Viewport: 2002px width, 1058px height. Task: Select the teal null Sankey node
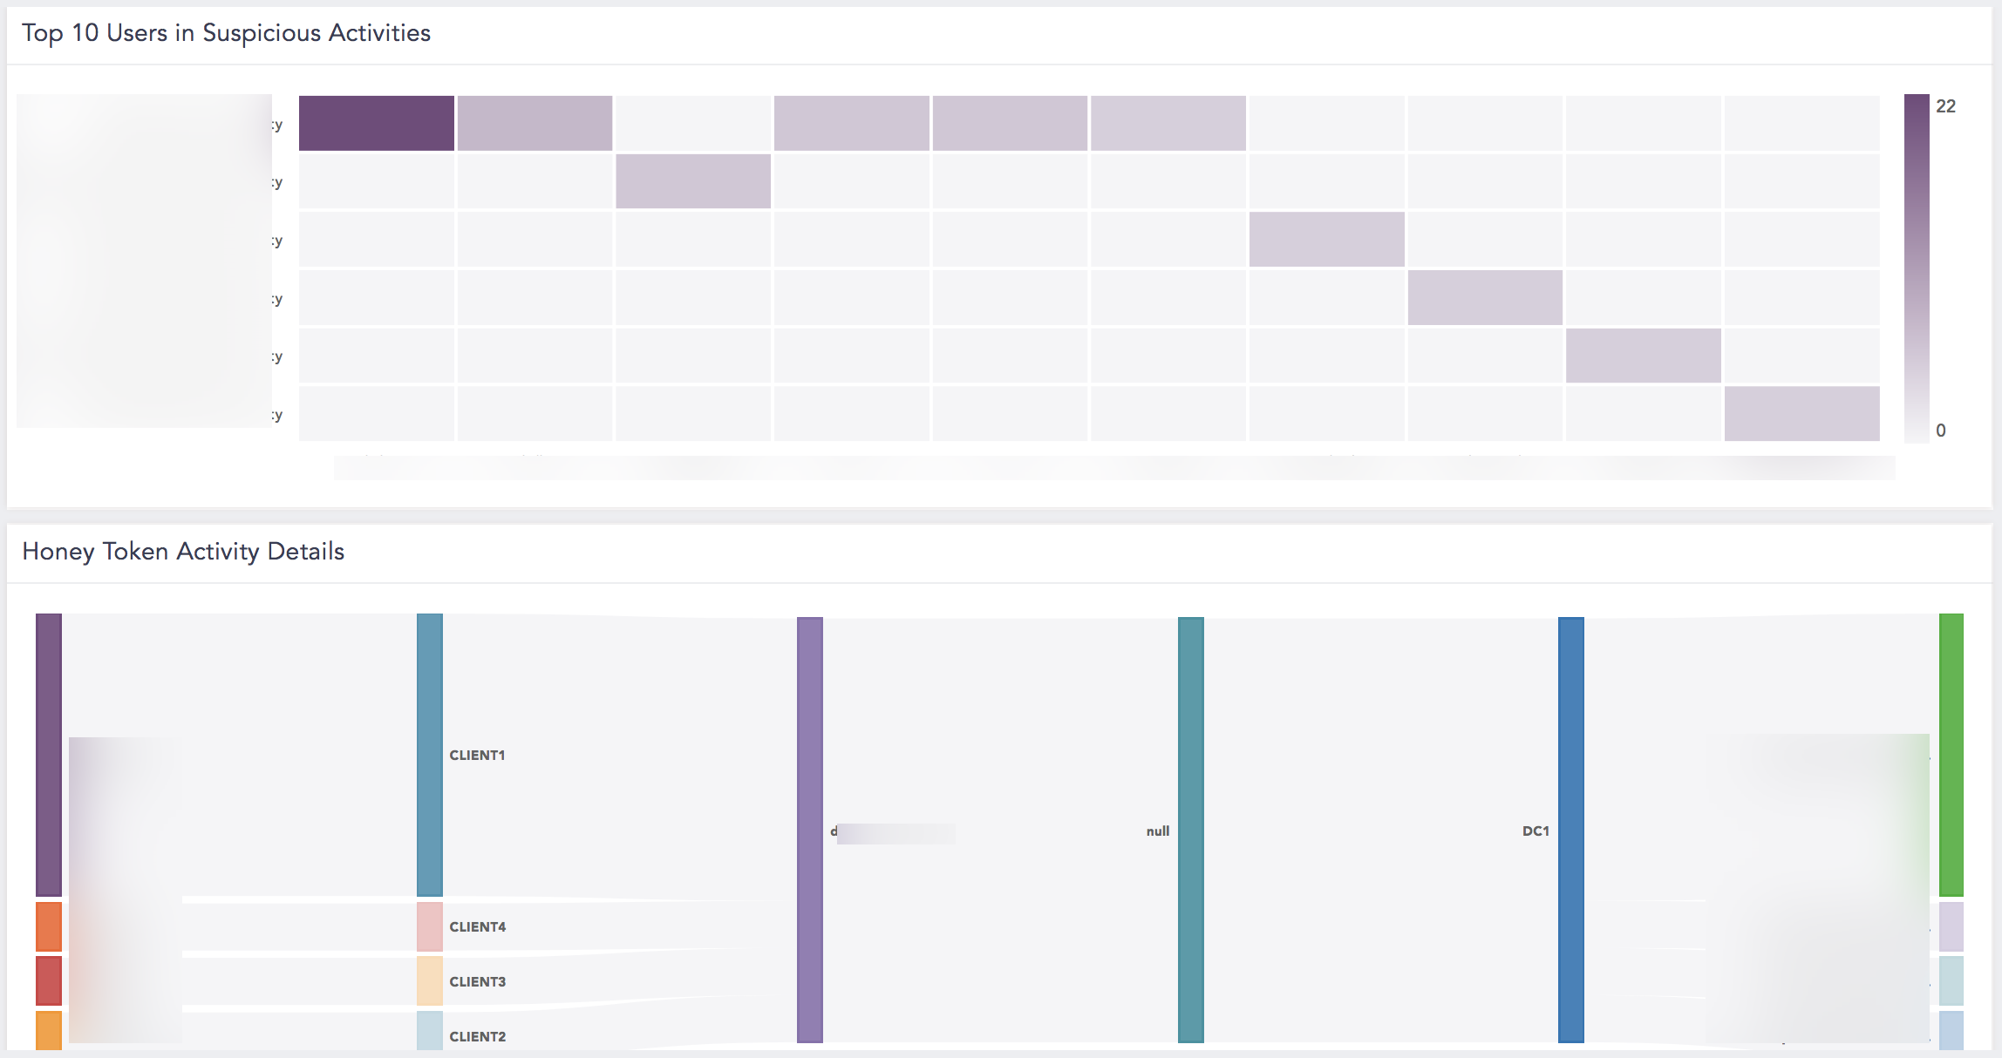tap(1190, 830)
